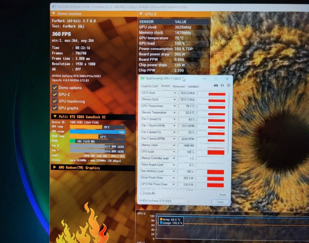Image resolution: width=309 pixels, height=243 pixels.
Task: Toggle the GPU graphs checkbox
Action: pyautogui.click(x=55, y=108)
